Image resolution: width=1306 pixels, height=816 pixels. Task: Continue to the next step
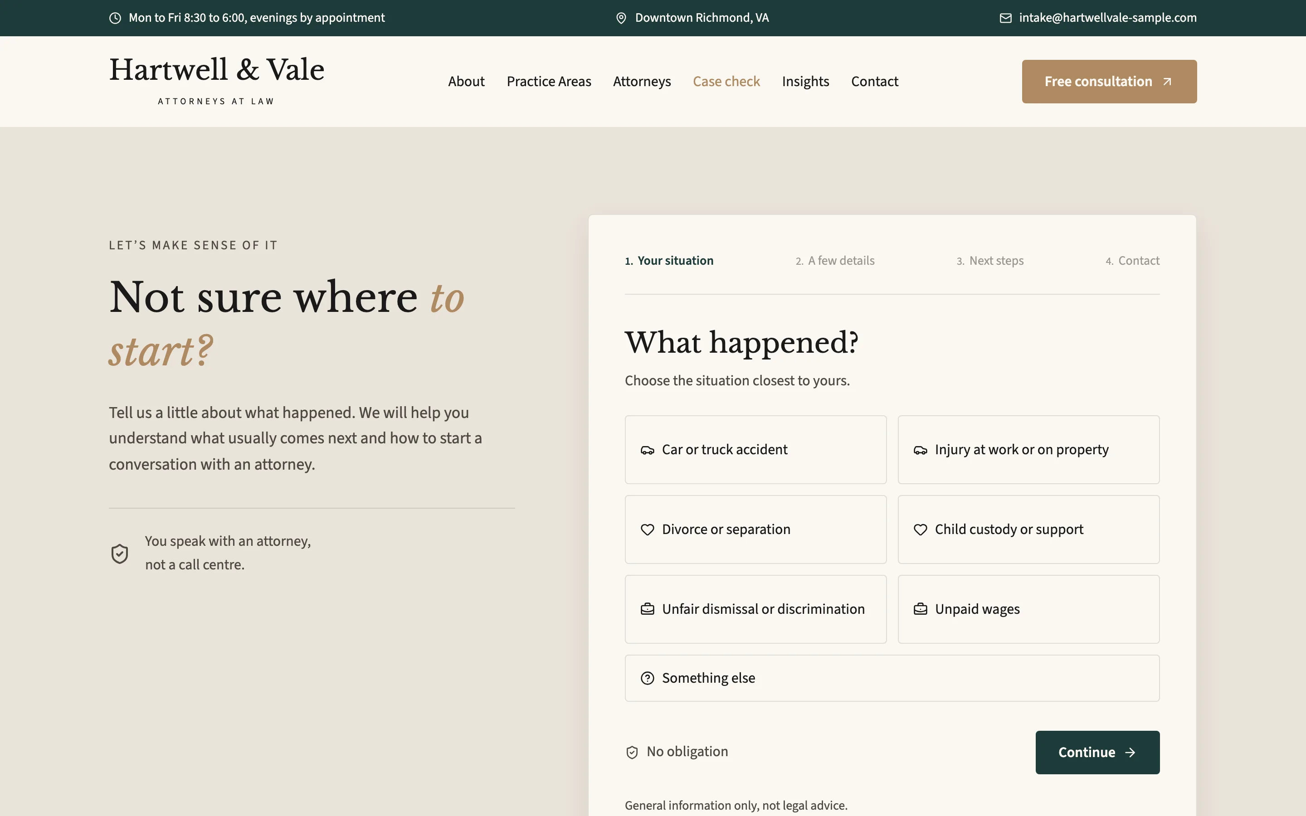pos(1097,753)
